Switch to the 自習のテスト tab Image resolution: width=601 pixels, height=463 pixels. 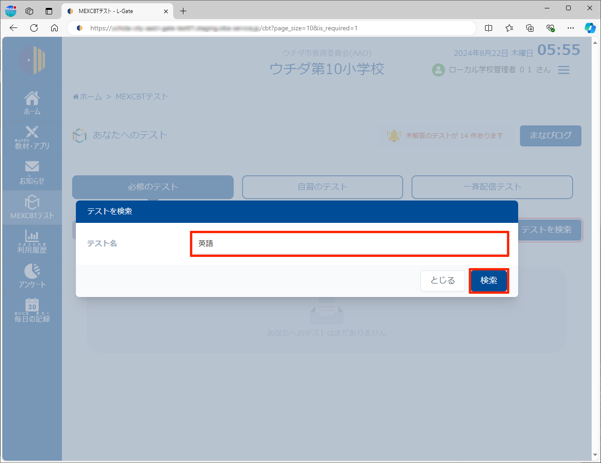click(322, 187)
